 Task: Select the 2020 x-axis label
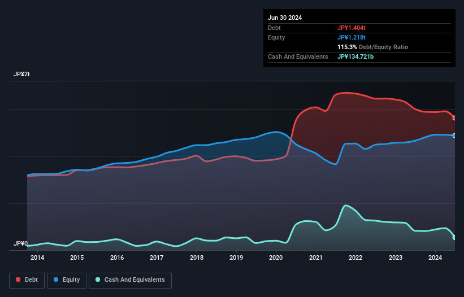click(x=276, y=258)
